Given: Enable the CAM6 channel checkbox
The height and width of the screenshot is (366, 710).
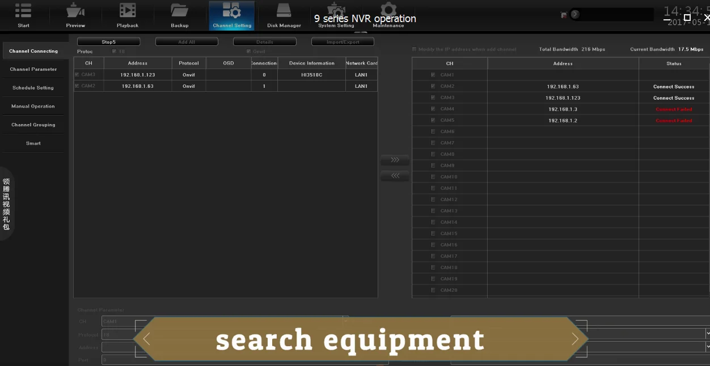Looking at the screenshot, I should pyautogui.click(x=433, y=131).
